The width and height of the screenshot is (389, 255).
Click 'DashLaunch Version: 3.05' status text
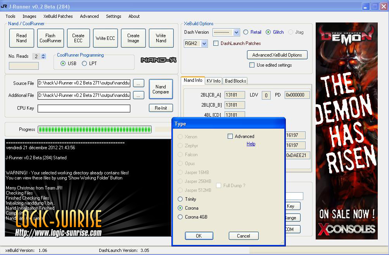point(124,250)
